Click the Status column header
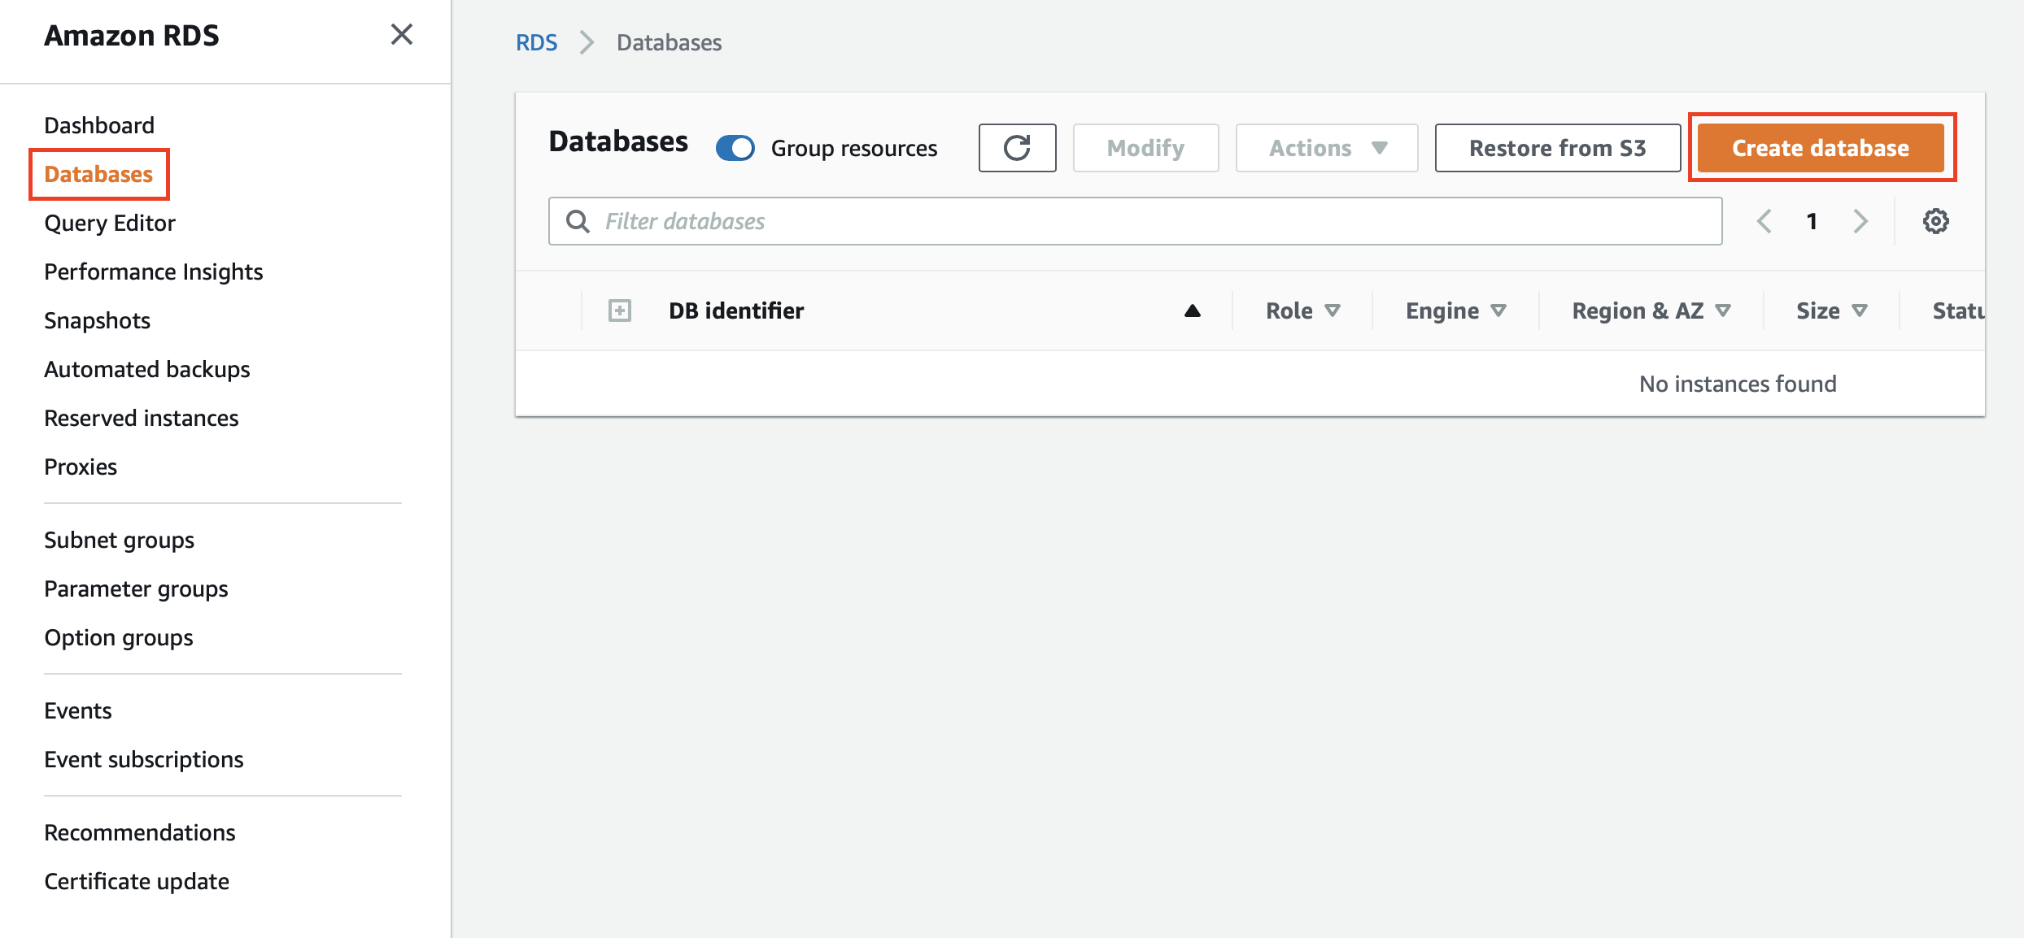Screen dimensions: 2024x938 (1959, 310)
